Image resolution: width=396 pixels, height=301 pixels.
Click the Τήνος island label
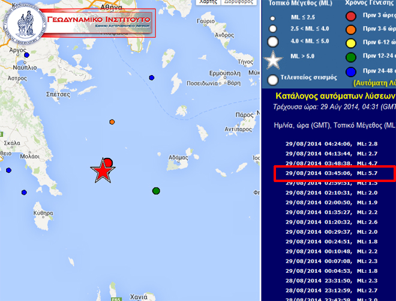(x=245, y=62)
